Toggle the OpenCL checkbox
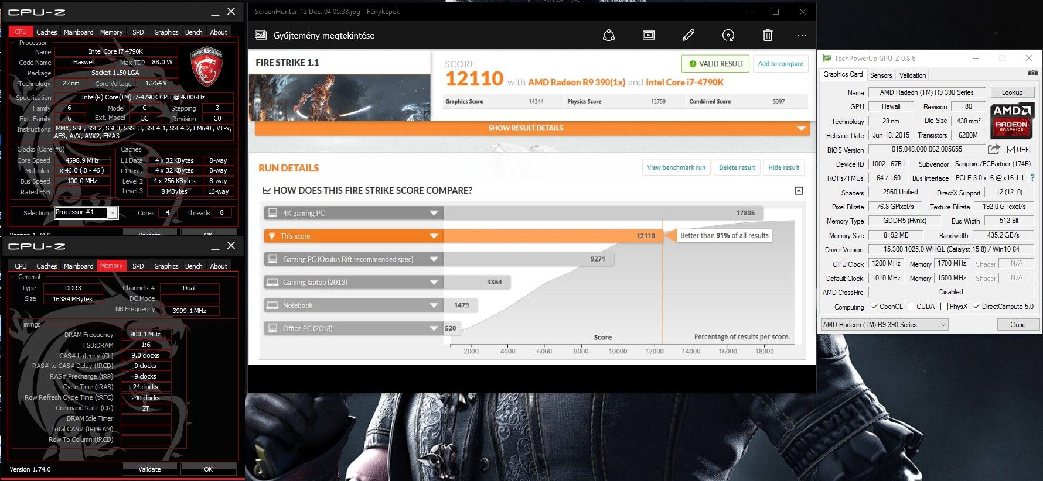1043x481 pixels. [x=874, y=306]
